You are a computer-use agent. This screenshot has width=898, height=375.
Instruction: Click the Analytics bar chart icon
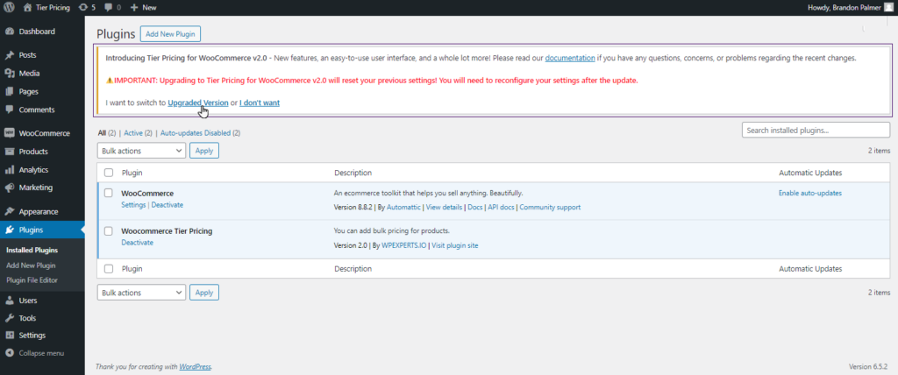[x=9, y=169]
